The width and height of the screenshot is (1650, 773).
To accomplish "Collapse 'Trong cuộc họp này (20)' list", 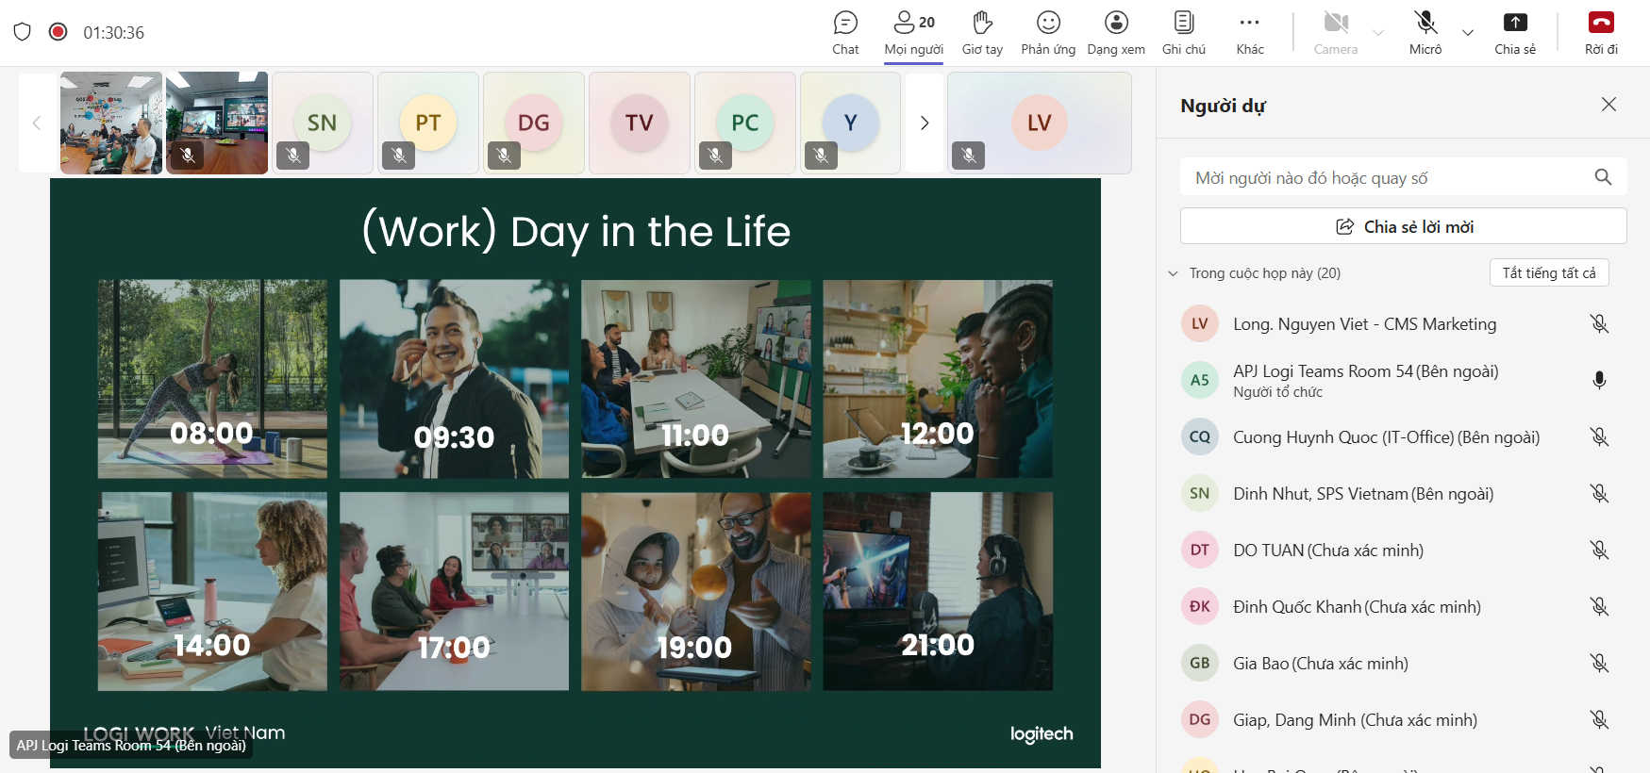I will (1174, 273).
